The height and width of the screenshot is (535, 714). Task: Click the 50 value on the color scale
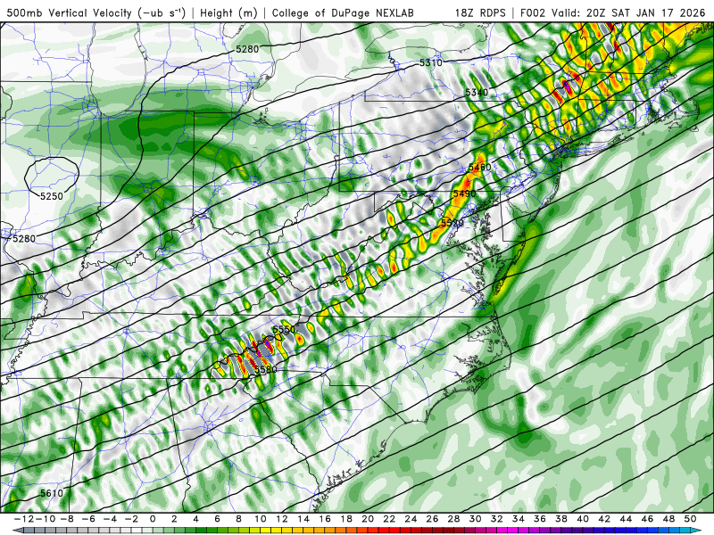[x=690, y=519]
